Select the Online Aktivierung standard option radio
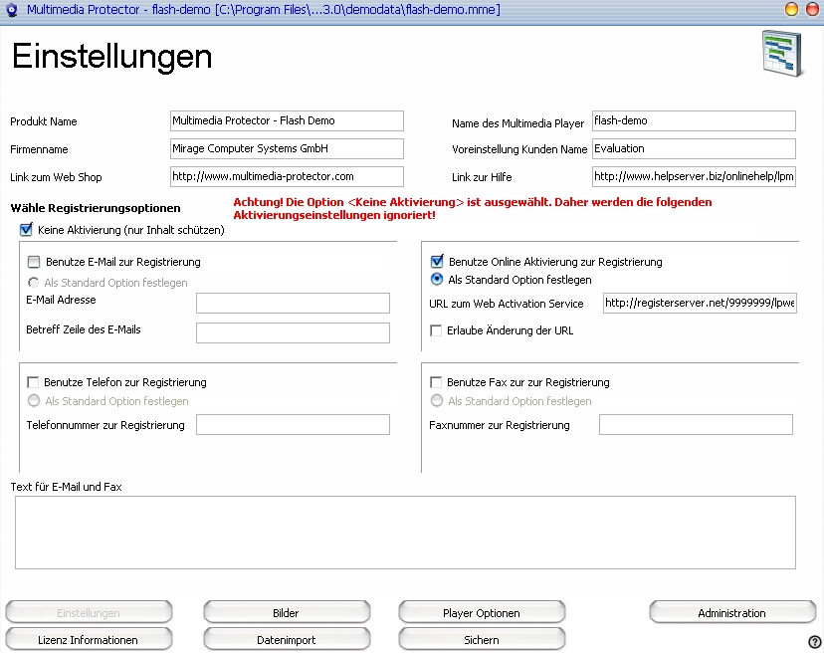Viewport: 824px width, 653px height. click(x=437, y=279)
